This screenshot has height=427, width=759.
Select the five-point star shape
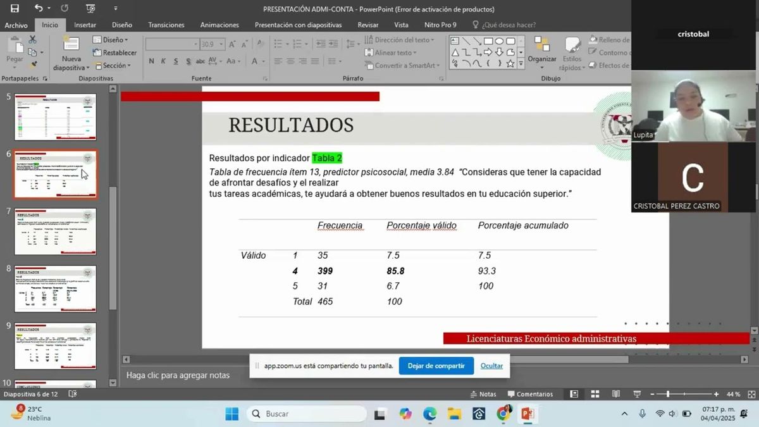pos(510,63)
